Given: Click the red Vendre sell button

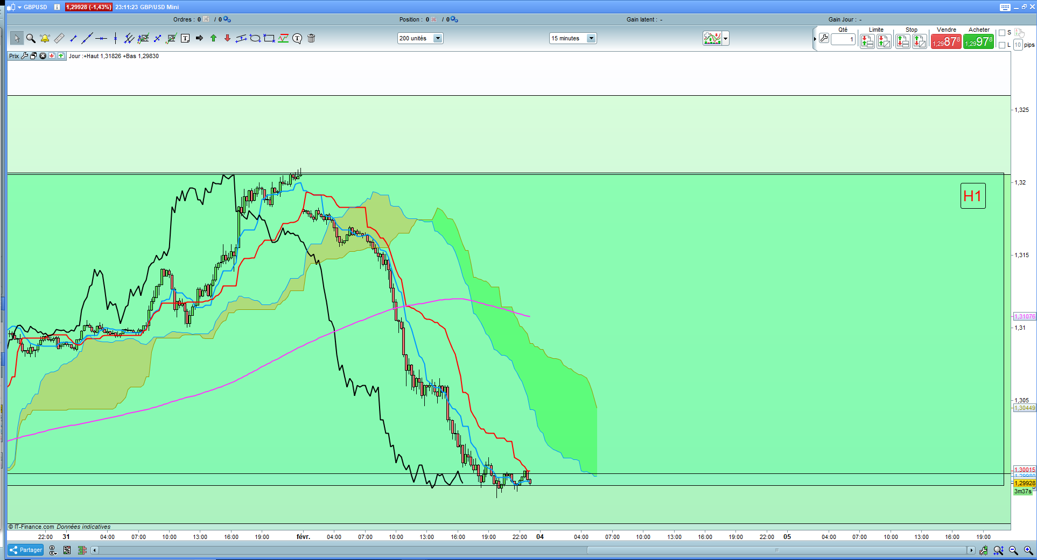Looking at the screenshot, I should click(x=946, y=41).
